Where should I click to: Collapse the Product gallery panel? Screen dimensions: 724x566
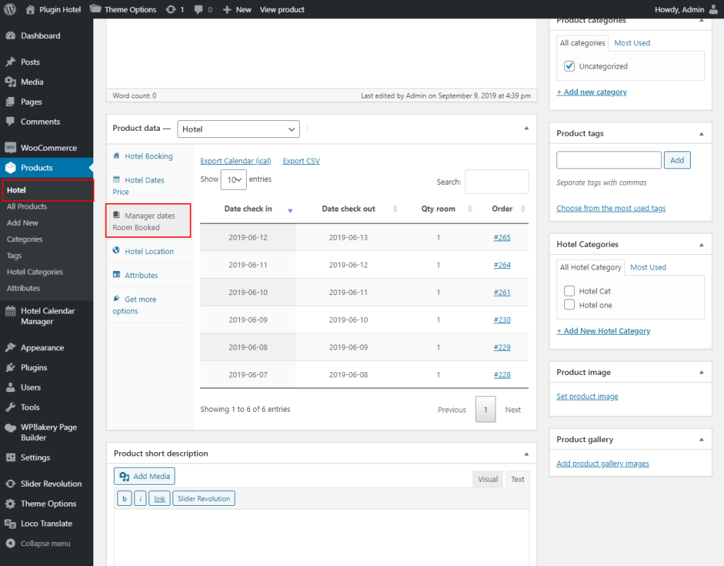pyautogui.click(x=701, y=439)
